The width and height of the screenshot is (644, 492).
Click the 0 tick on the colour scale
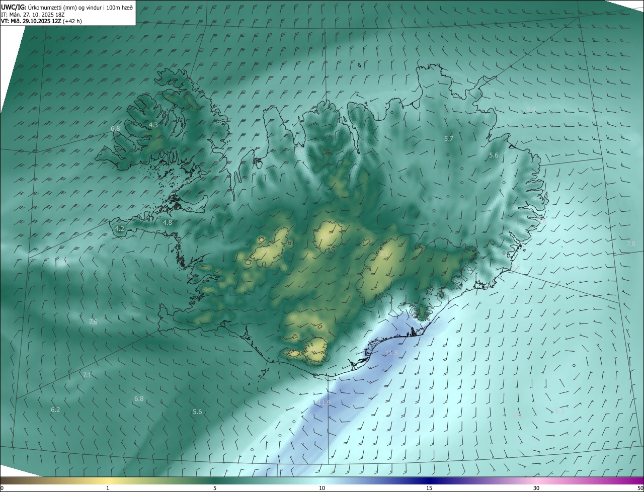pos(2,488)
